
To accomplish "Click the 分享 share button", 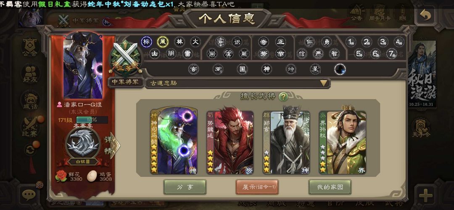I will pos(185,187).
